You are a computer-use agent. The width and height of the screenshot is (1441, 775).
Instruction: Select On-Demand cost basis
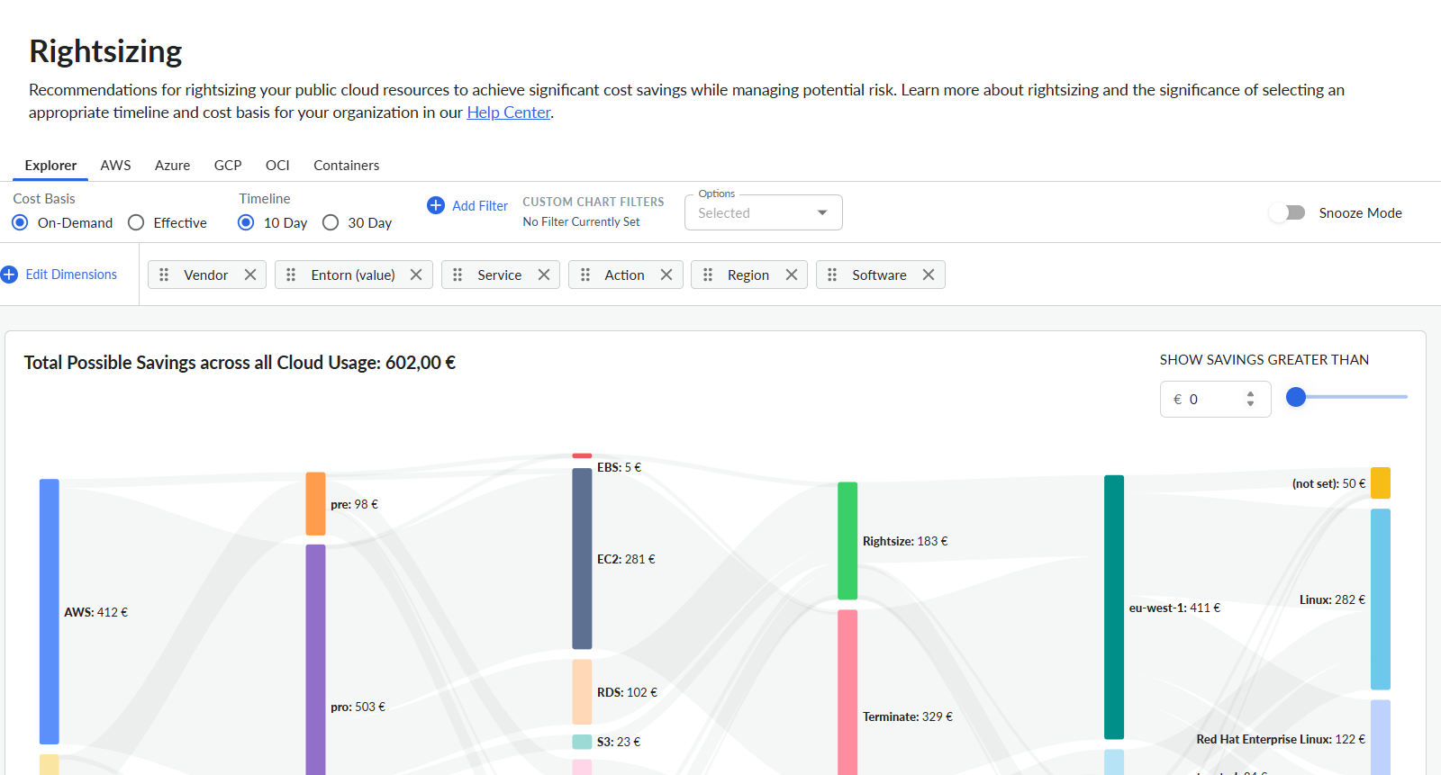[x=20, y=222]
